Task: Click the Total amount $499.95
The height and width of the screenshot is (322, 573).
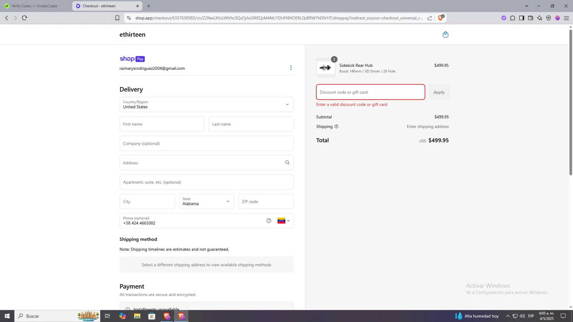Action: [x=439, y=140]
